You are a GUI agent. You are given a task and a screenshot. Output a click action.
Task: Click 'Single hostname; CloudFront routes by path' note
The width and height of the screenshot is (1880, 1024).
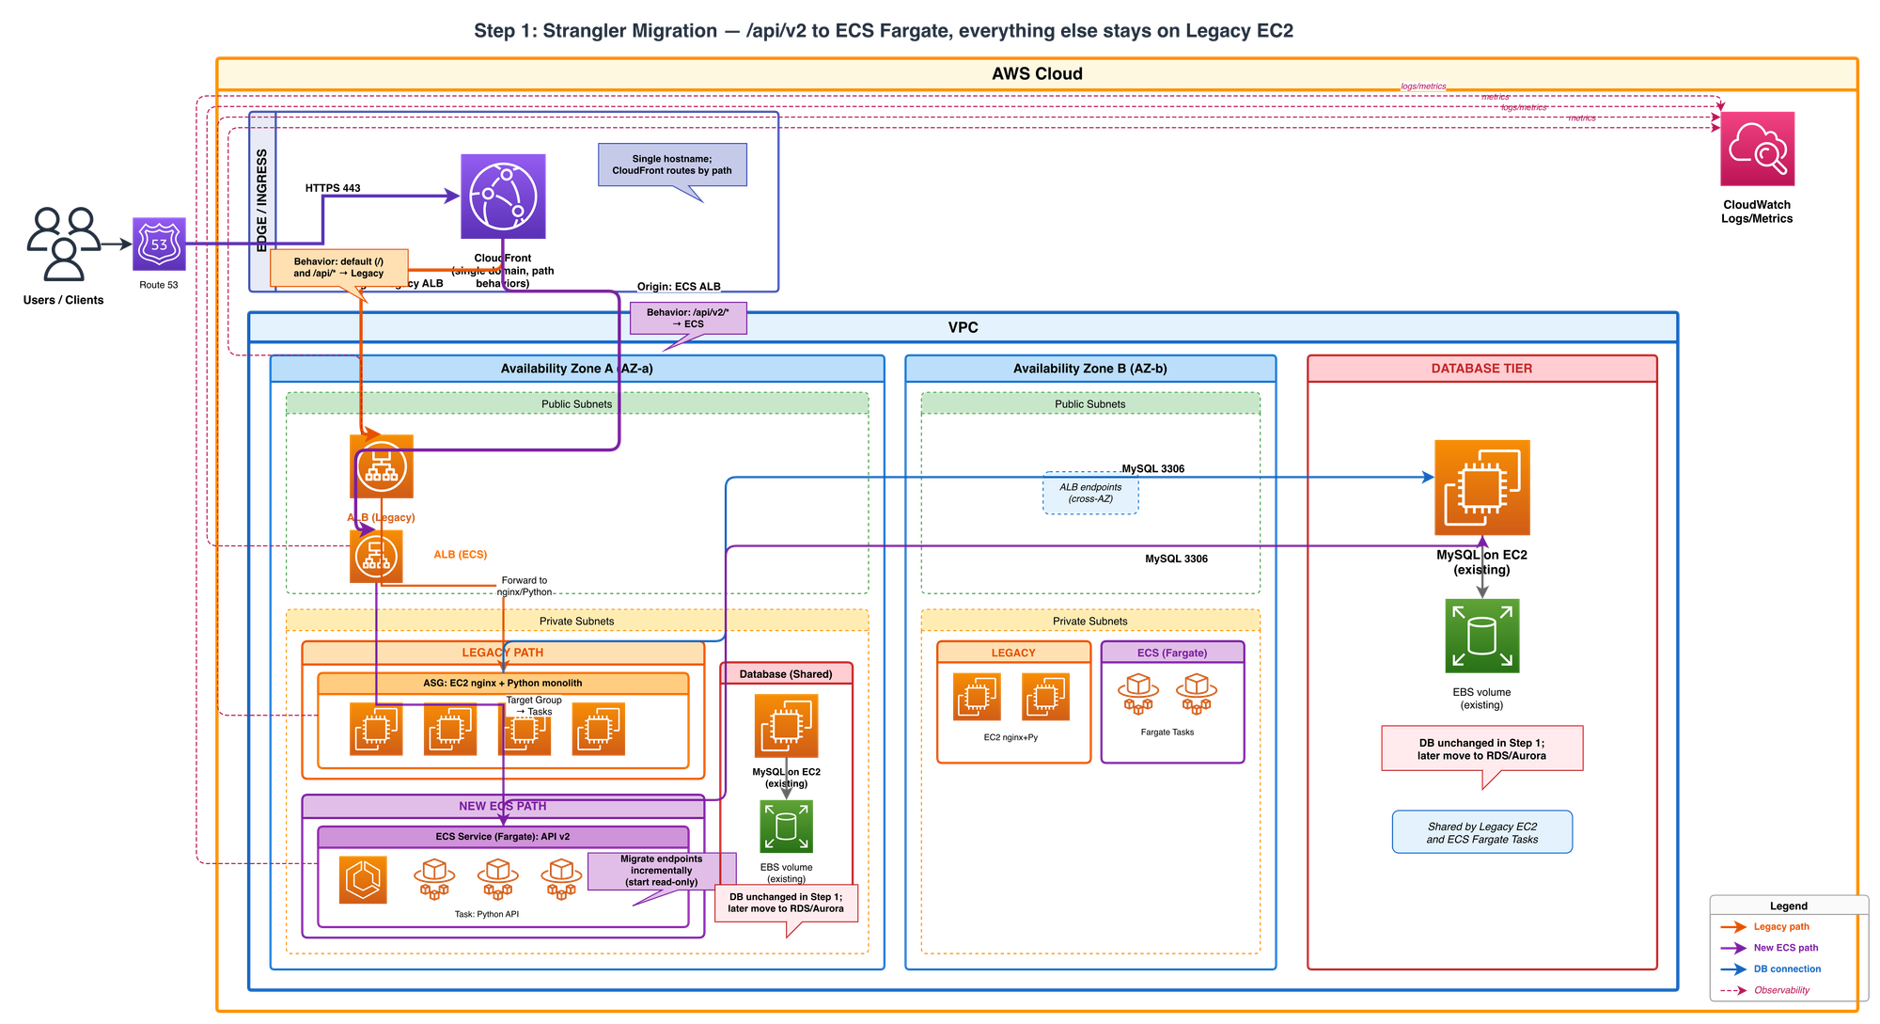click(672, 165)
